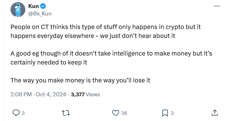Select the paragraph starting 'A good eg though'
Screen dimensions: 232x121
pos(111,58)
